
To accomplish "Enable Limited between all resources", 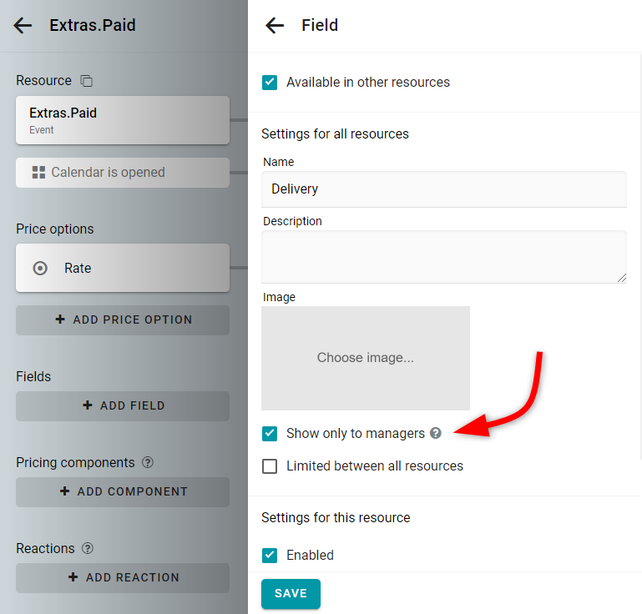I will click(x=270, y=466).
